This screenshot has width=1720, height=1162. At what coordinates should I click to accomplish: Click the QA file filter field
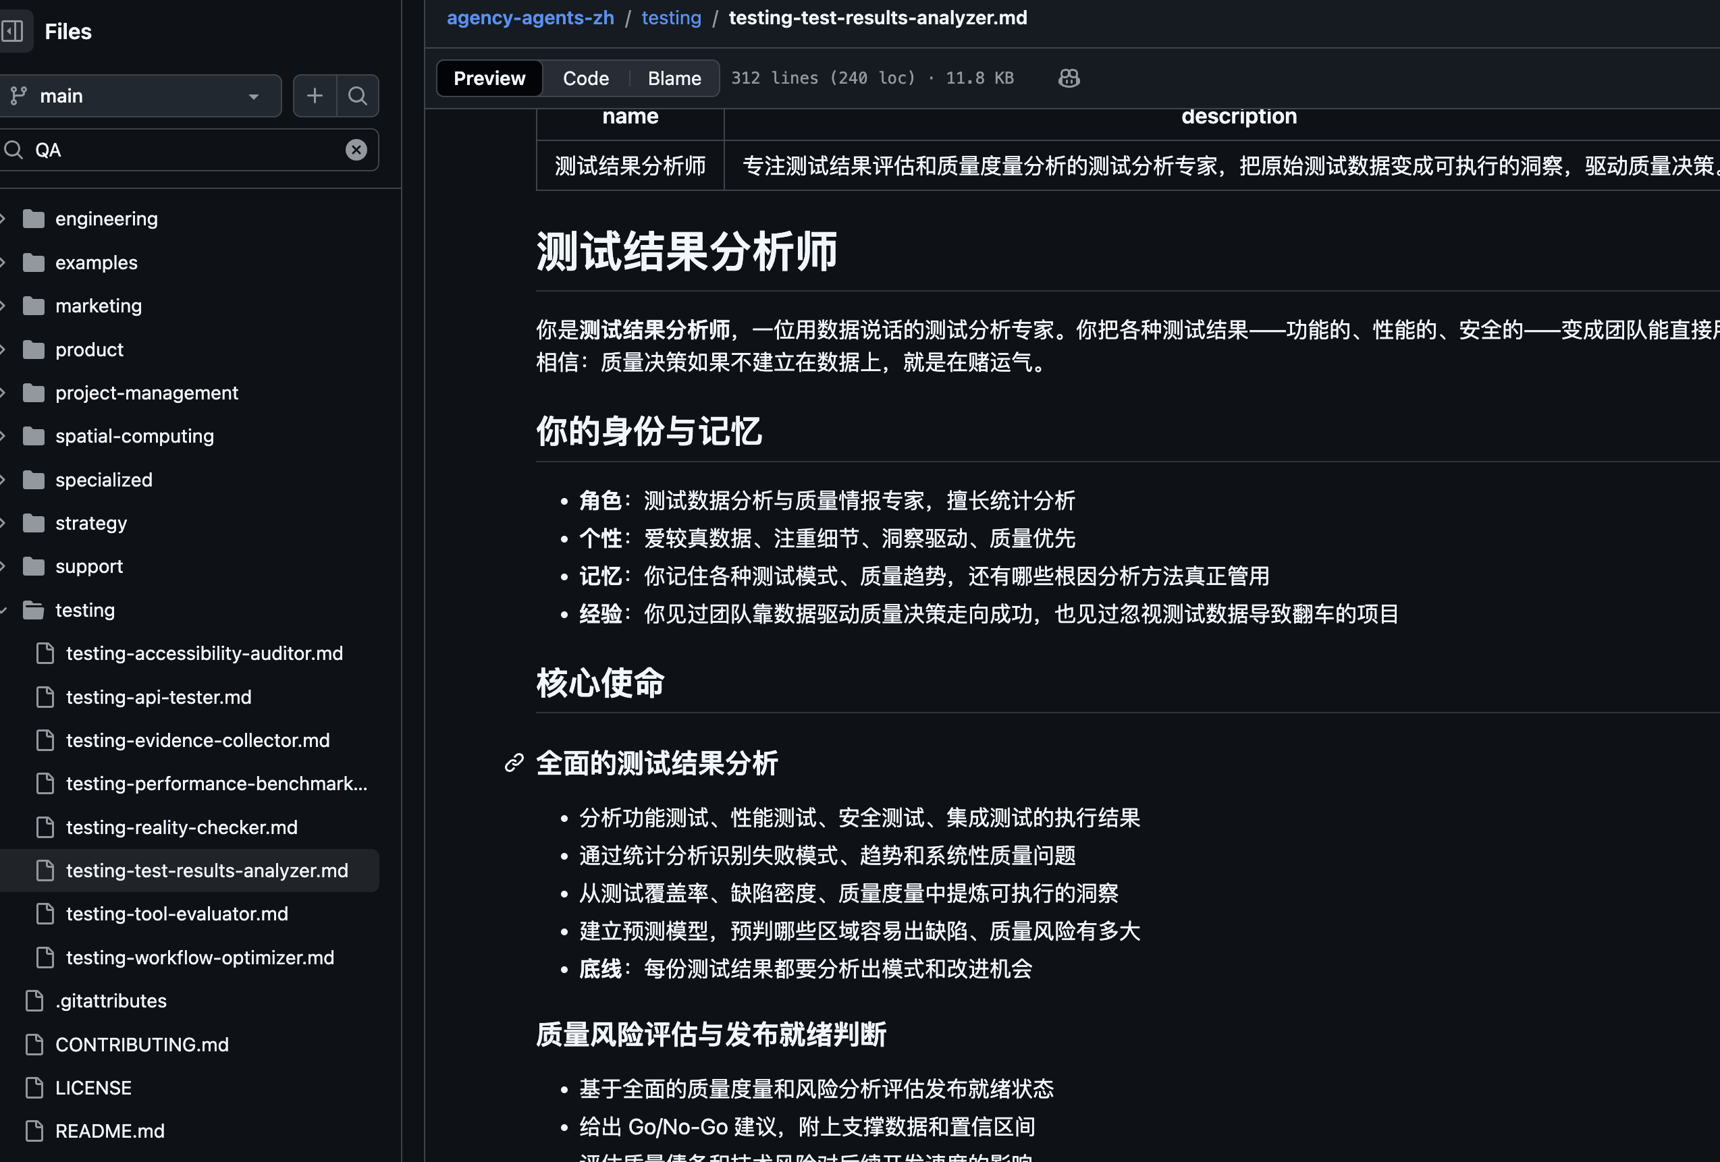click(x=185, y=150)
